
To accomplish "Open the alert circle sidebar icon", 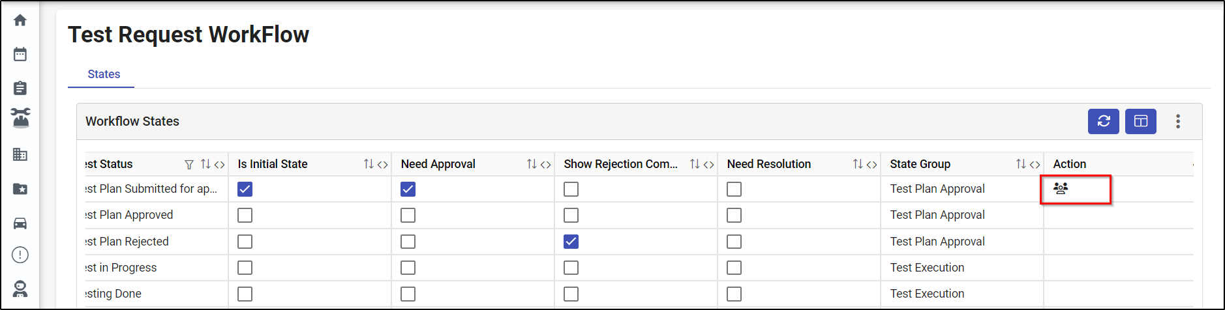I will tap(20, 255).
